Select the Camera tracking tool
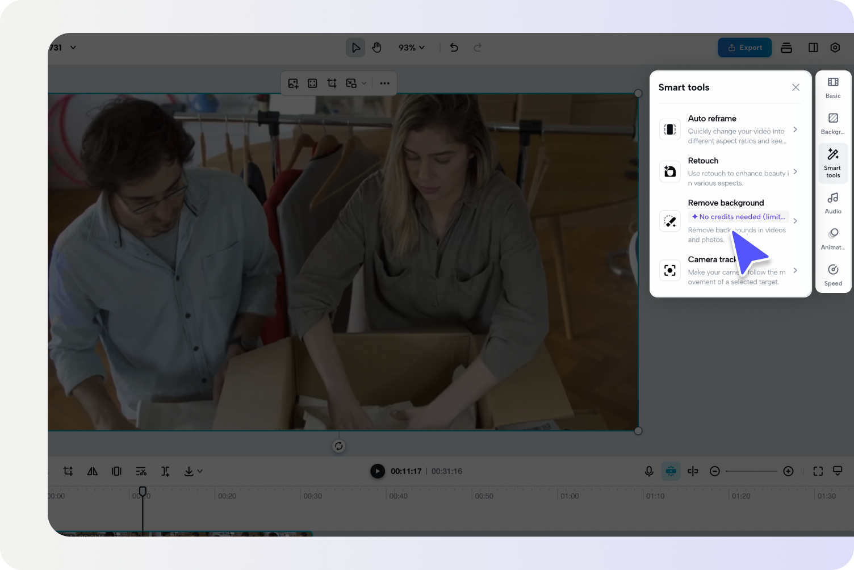The height and width of the screenshot is (570, 854). [x=730, y=270]
